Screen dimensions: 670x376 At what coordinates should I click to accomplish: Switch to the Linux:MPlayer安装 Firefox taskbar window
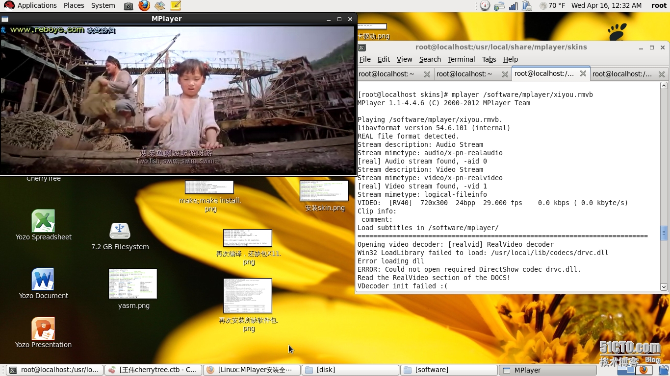(x=252, y=370)
